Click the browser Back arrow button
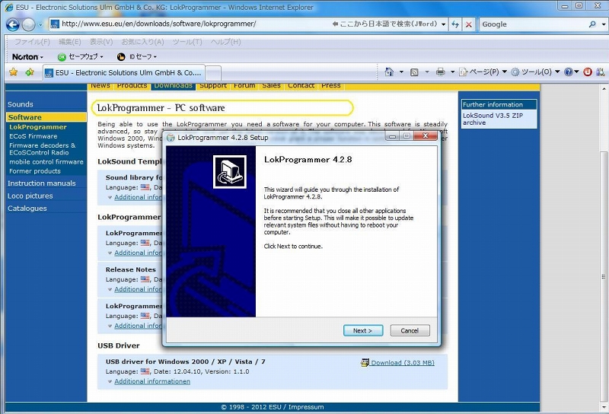This screenshot has height=414, width=609. [13, 25]
